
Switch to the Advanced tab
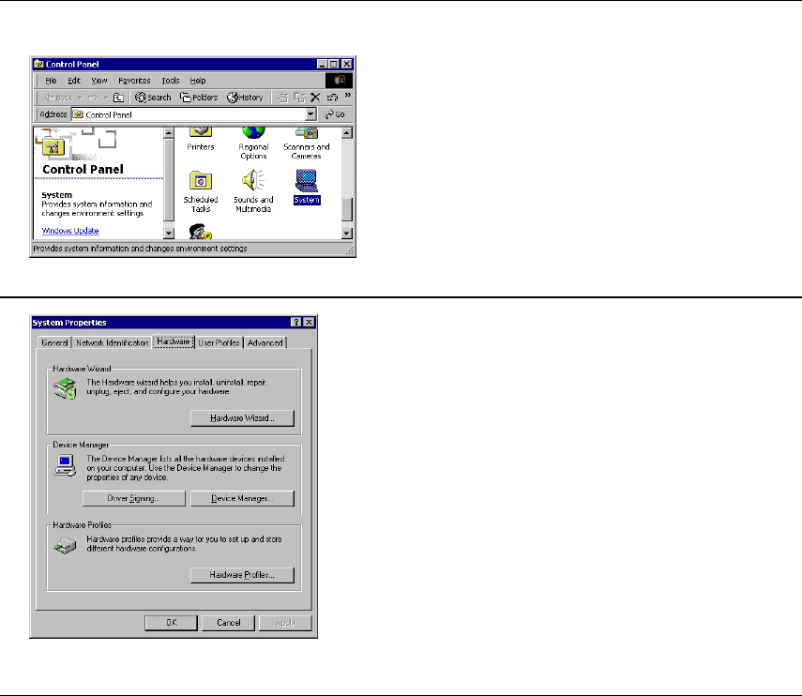[265, 343]
